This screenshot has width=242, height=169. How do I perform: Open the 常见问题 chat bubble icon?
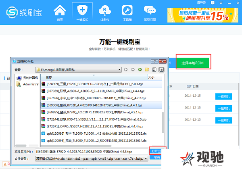[x=150, y=13]
